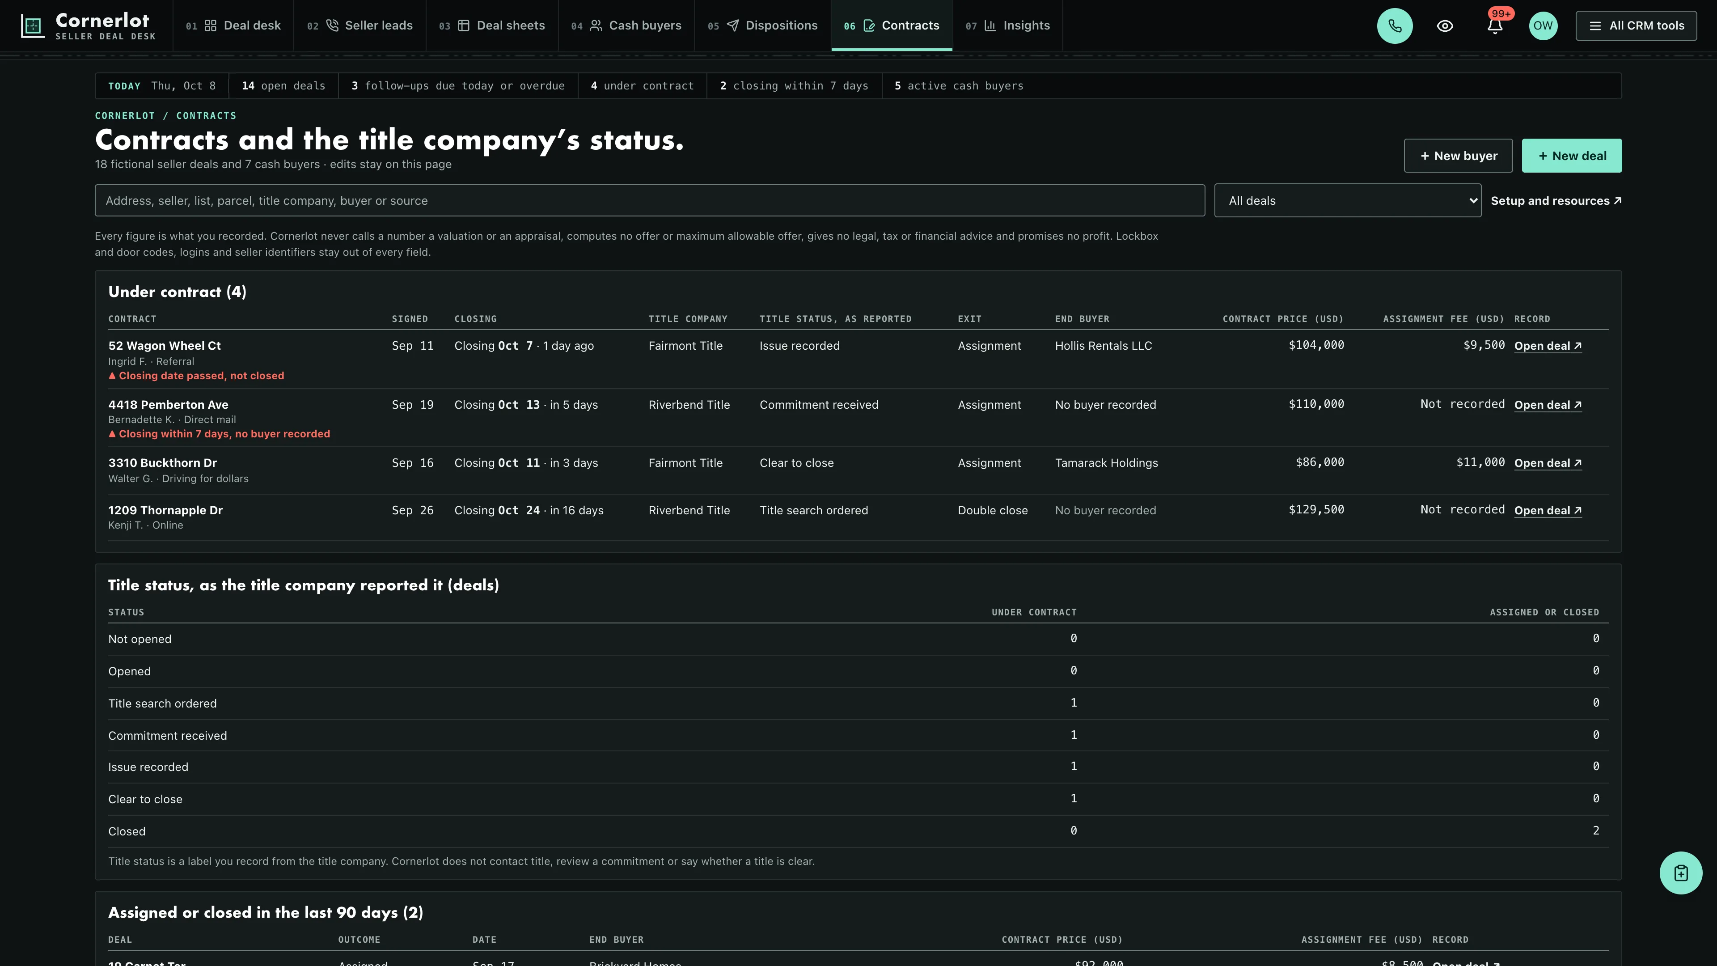1717x966 pixels.
Task: Click the New deal button
Action: (x=1572, y=155)
